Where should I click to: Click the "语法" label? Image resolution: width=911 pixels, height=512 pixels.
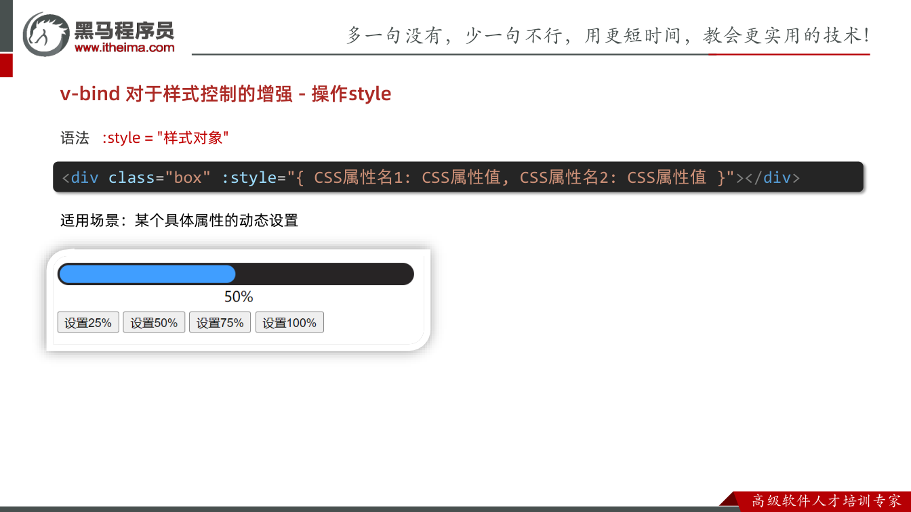pyautogui.click(x=75, y=138)
